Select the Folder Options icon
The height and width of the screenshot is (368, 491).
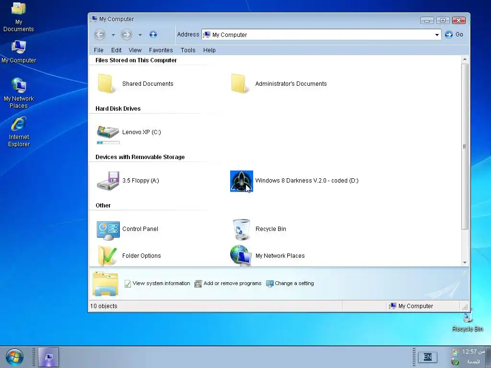point(107,256)
